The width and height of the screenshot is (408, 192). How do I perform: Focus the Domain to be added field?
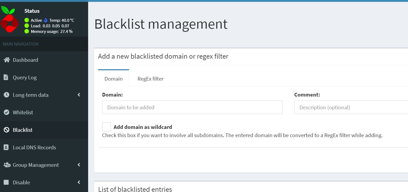[x=192, y=107]
